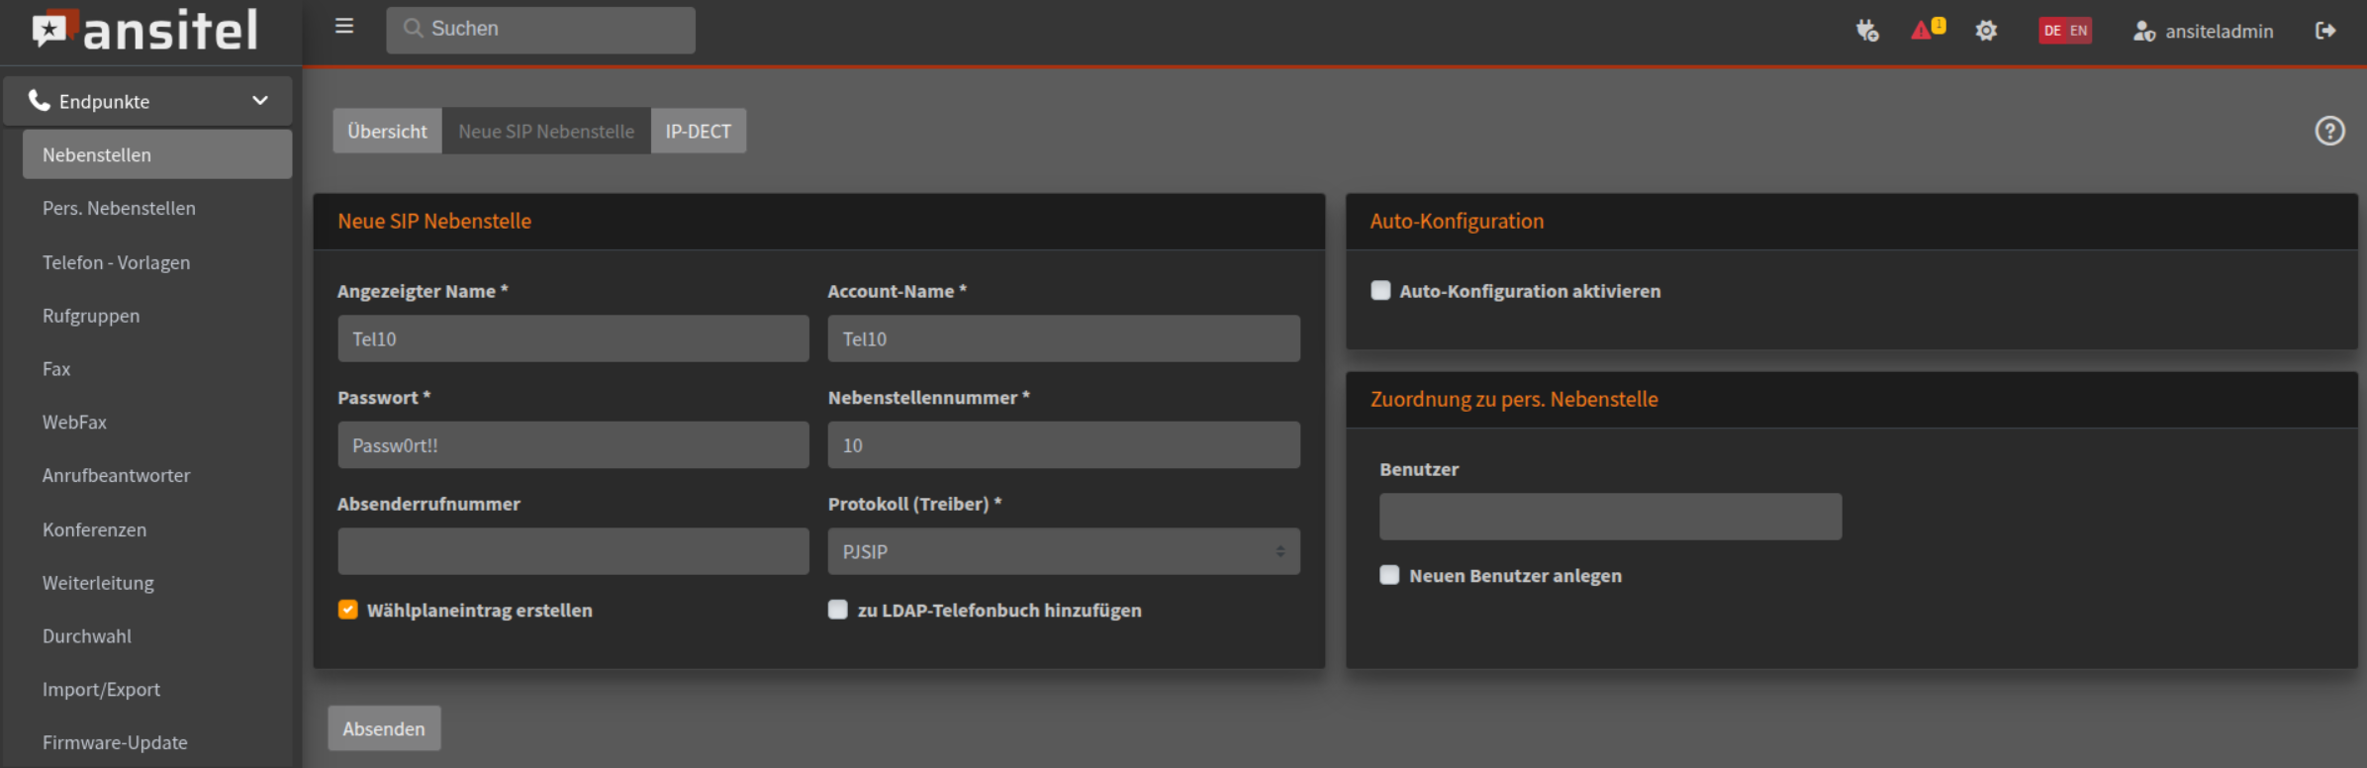Click the Account-Name input field
This screenshot has width=2367, height=768.
coord(1064,338)
